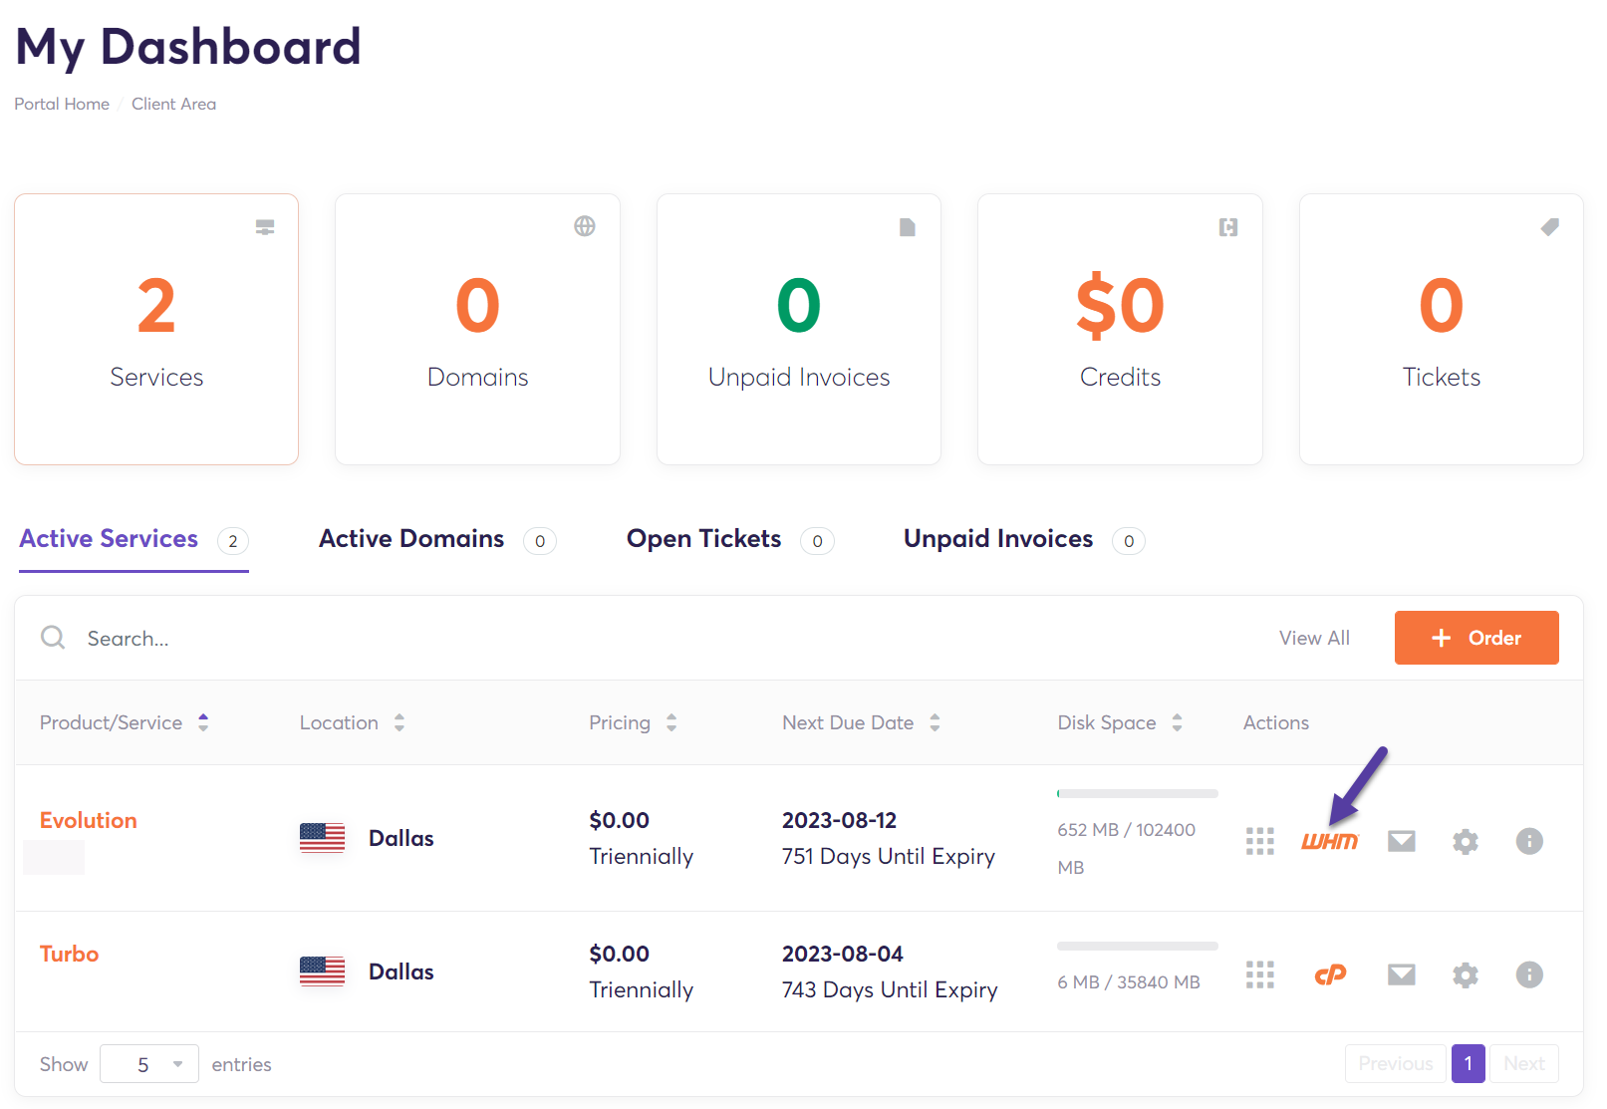
Task: Open WHM login for Evolution service
Action: [x=1330, y=842]
